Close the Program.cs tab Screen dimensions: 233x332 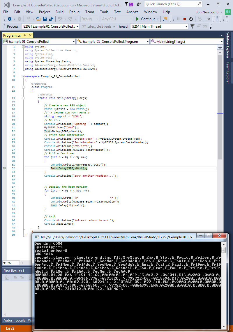30,35
